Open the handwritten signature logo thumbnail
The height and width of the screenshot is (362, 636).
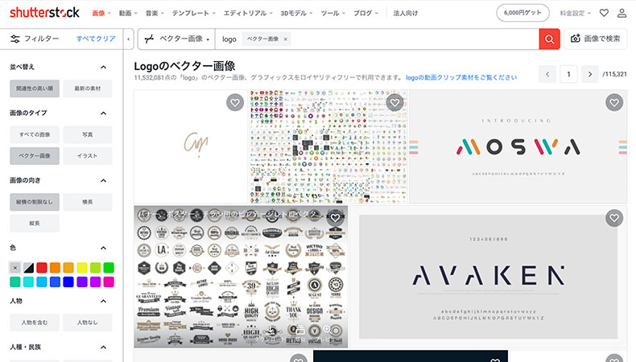(x=191, y=146)
